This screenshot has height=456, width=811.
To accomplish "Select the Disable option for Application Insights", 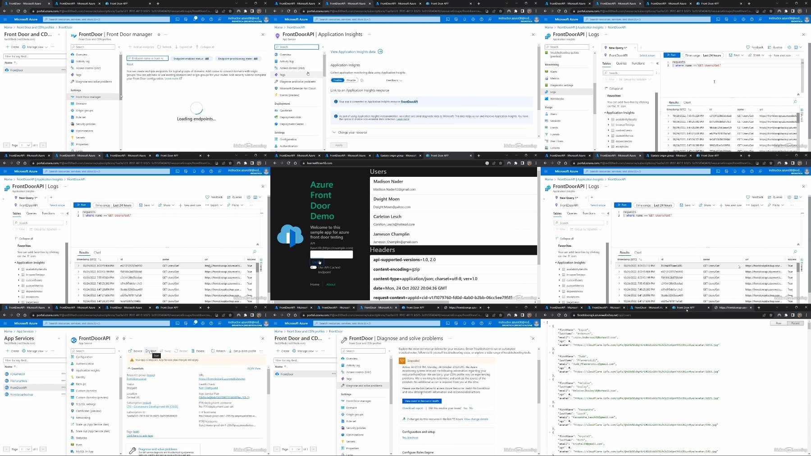I will tap(351, 80).
